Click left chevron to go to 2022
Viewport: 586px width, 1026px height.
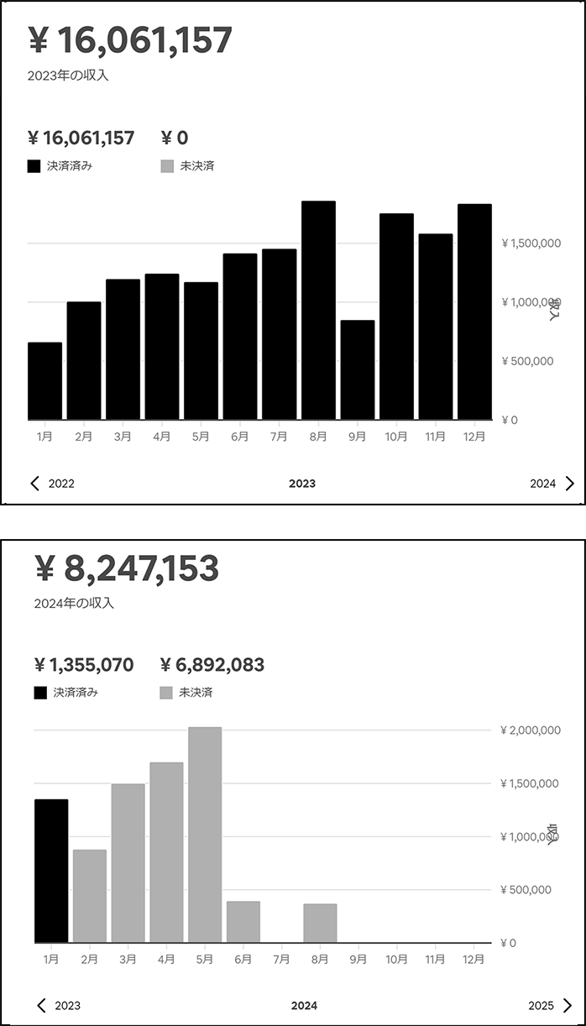coord(34,483)
